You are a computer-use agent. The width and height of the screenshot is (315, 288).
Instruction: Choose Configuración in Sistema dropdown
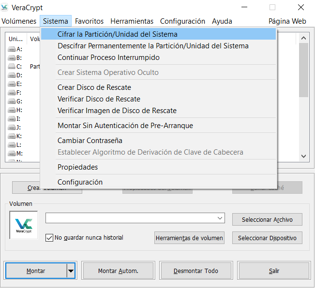pos(158,182)
